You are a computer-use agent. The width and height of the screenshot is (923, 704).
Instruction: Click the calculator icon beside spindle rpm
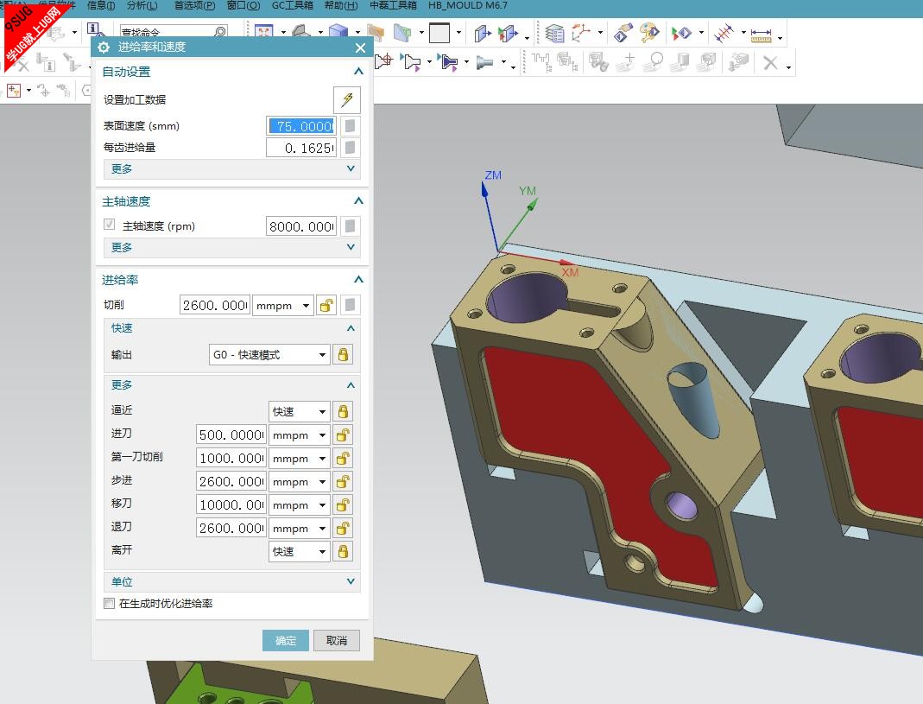(x=350, y=226)
